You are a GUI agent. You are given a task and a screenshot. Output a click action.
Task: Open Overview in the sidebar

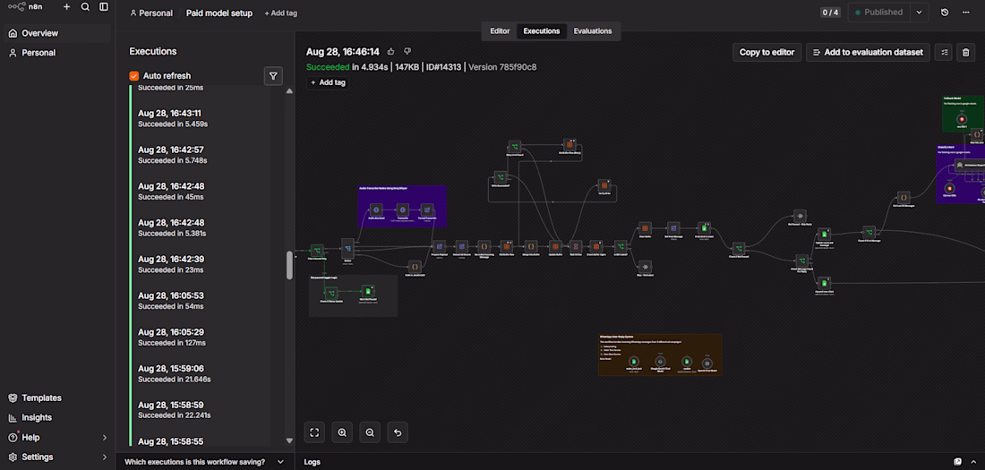(57, 33)
